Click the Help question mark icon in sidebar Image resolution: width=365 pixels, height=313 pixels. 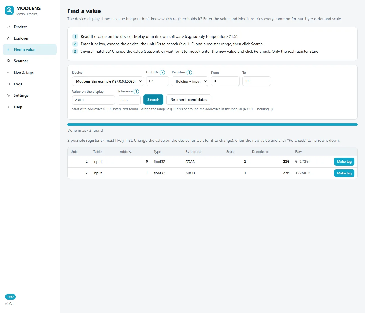click(8, 107)
